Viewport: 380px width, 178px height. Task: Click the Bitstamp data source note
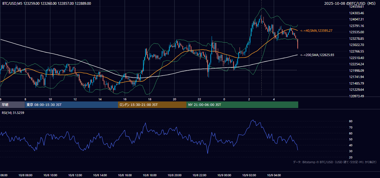[335, 162]
